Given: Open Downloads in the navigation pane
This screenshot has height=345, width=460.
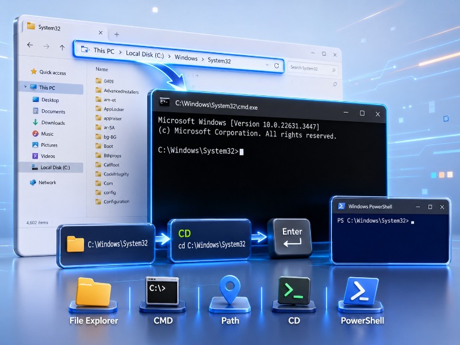Looking at the screenshot, I should pyautogui.click(x=49, y=122).
